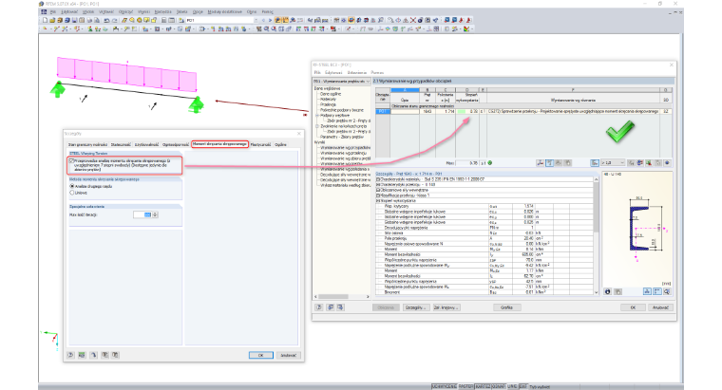
Task: Click second bottom-left icon in Szczegóły dialog
Action: point(82,355)
